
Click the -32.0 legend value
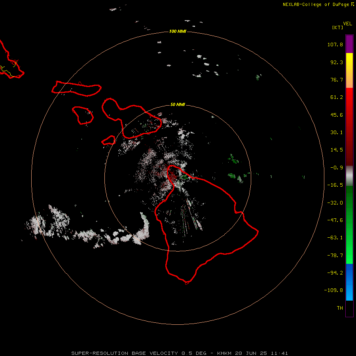pyautogui.click(x=335, y=203)
